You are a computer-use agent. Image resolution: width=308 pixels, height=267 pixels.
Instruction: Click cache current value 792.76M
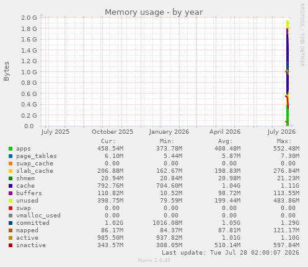[x=110, y=186]
